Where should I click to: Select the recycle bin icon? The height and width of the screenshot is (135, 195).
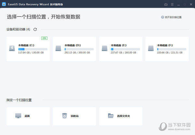click(65, 116)
